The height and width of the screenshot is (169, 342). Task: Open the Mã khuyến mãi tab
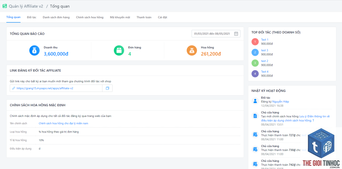click(x=120, y=17)
